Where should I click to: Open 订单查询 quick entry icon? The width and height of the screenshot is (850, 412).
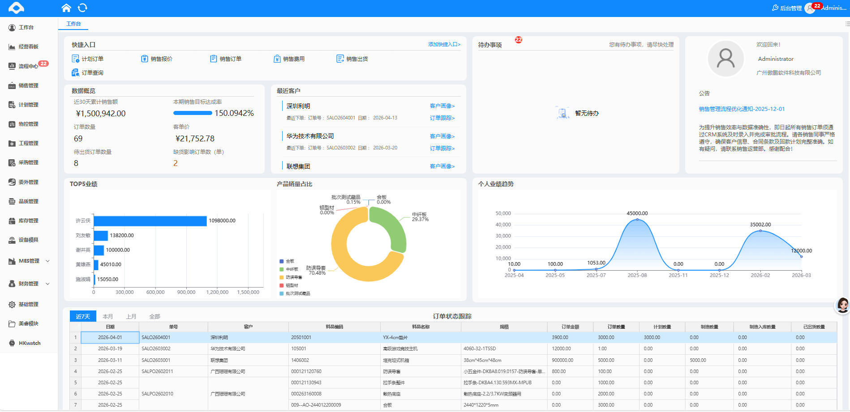75,72
